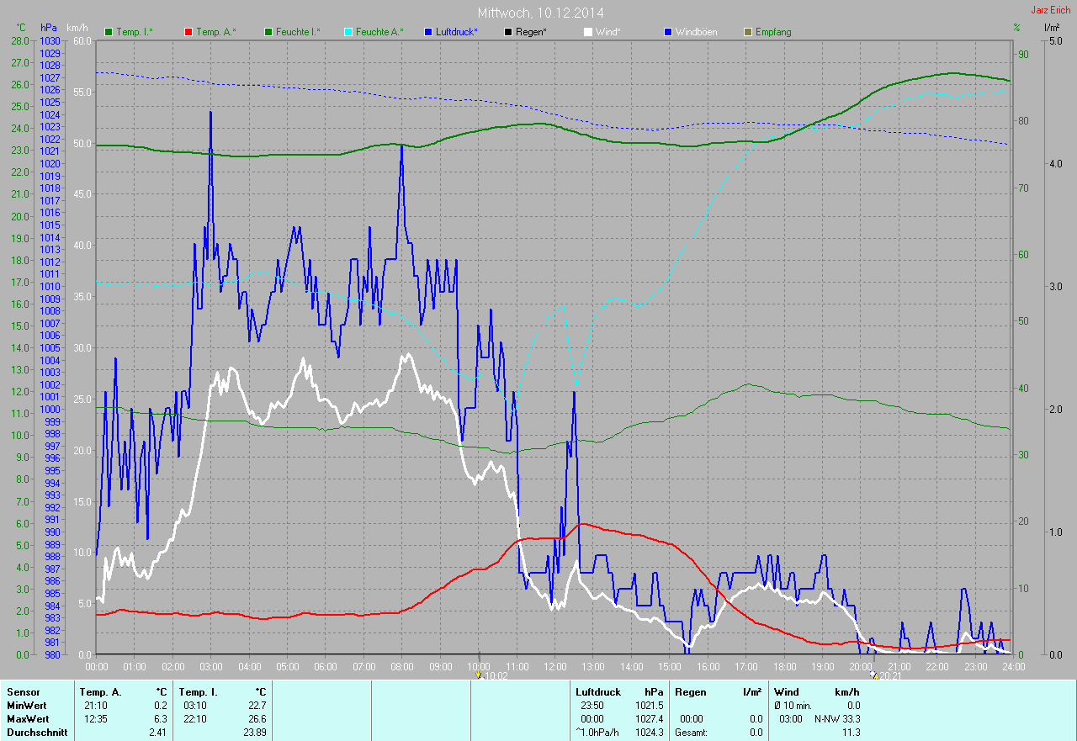Click the green Temp. I. legend square
The height and width of the screenshot is (741, 1077).
click(109, 32)
